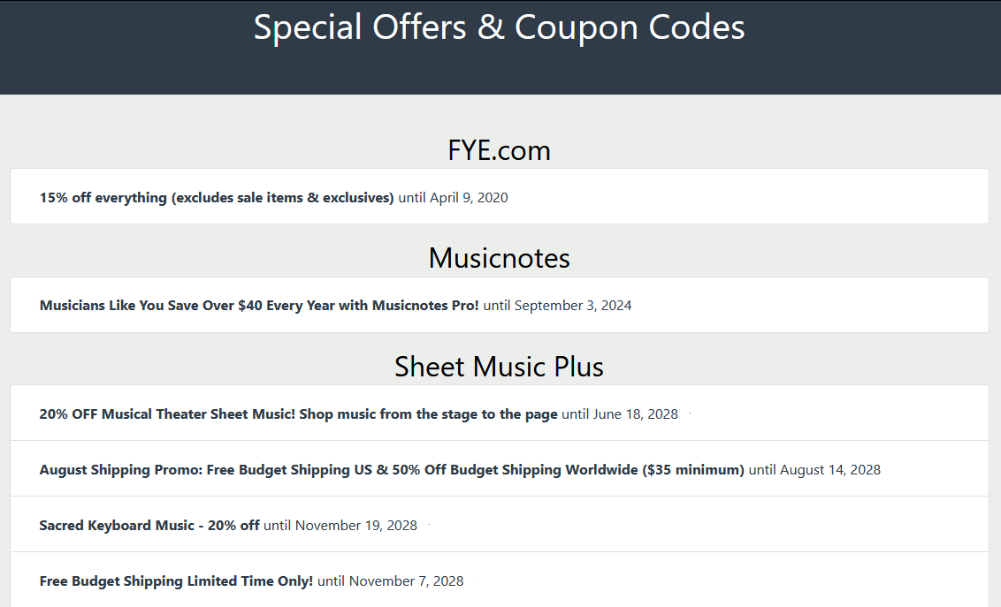
Task: Click the 'until September 3, 2024' expiry text
Action: click(x=558, y=306)
